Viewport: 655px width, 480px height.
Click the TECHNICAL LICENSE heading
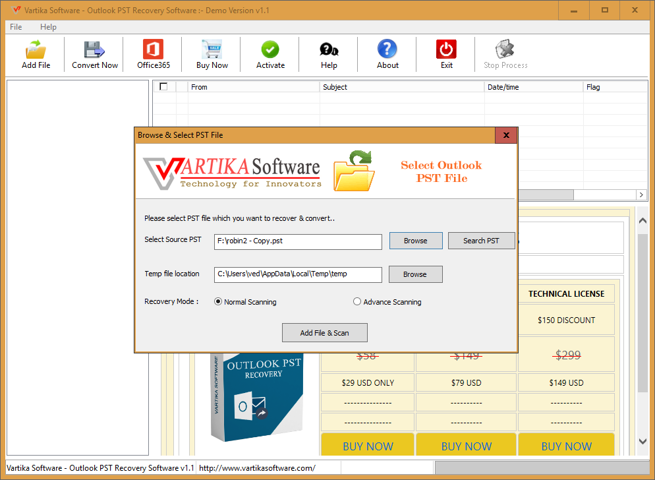(x=566, y=294)
